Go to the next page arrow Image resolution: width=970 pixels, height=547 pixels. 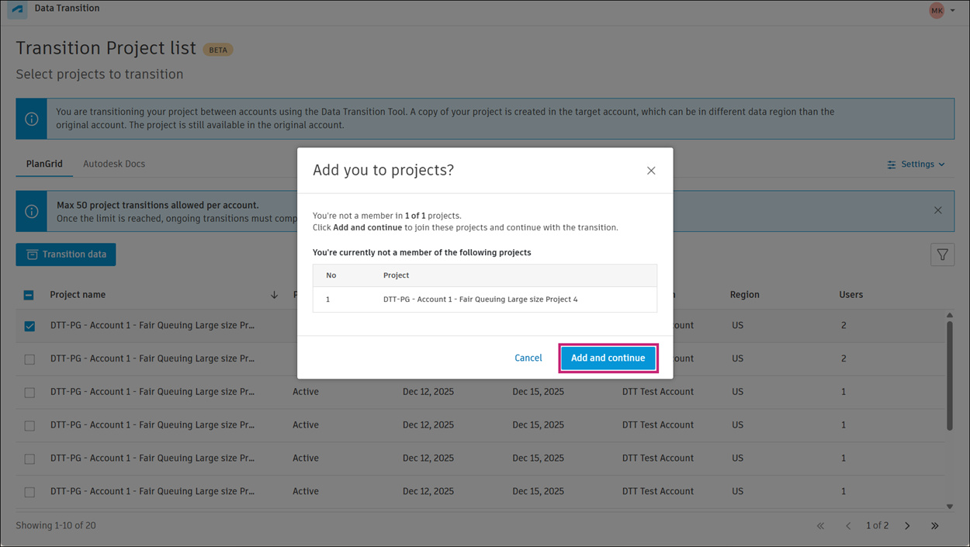tap(907, 526)
